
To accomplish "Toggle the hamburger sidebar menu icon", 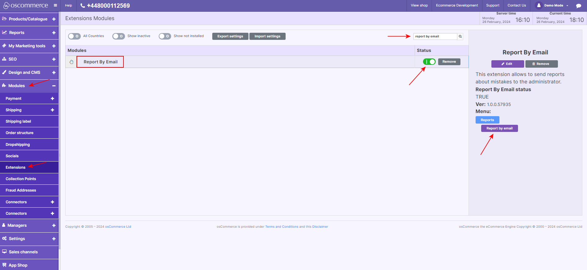I will [55, 5].
